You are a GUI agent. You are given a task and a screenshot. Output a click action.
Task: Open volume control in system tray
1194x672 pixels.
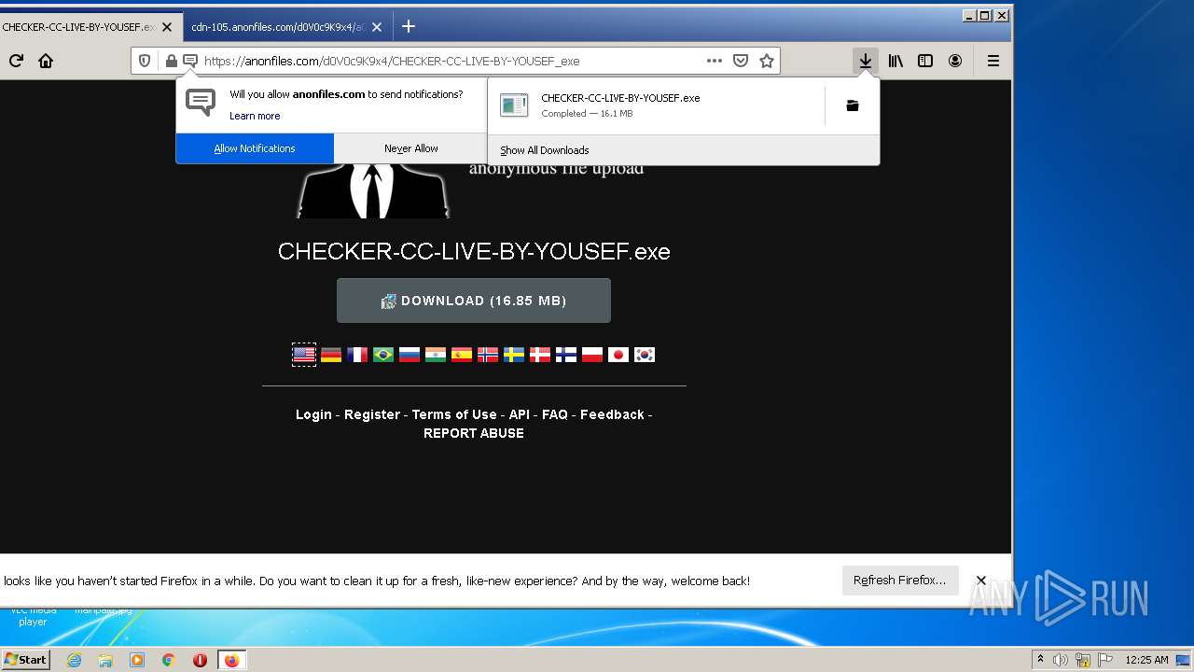(x=1061, y=660)
